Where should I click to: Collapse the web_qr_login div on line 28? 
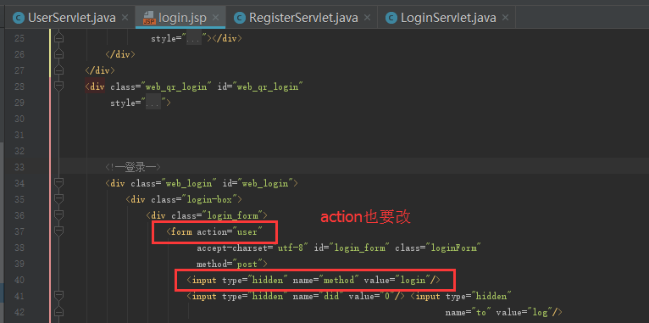click(59, 86)
